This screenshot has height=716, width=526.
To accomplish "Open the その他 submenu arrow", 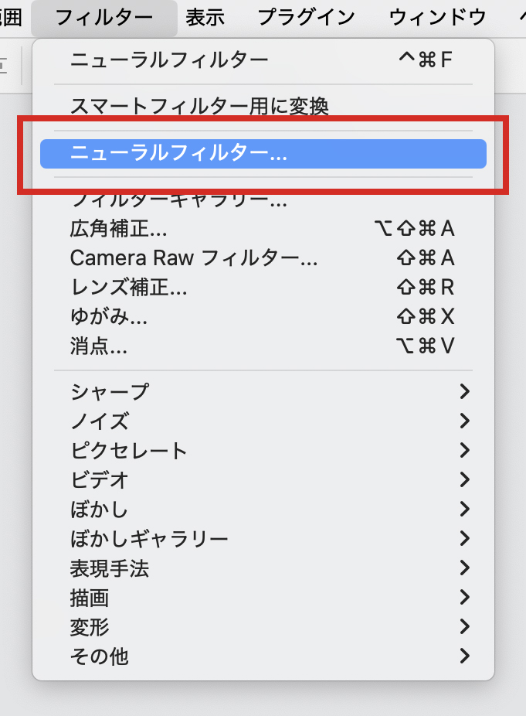I will (x=464, y=656).
